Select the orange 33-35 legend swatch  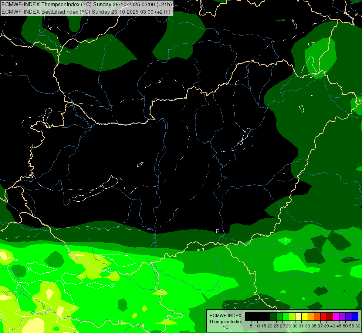(x=311, y=316)
